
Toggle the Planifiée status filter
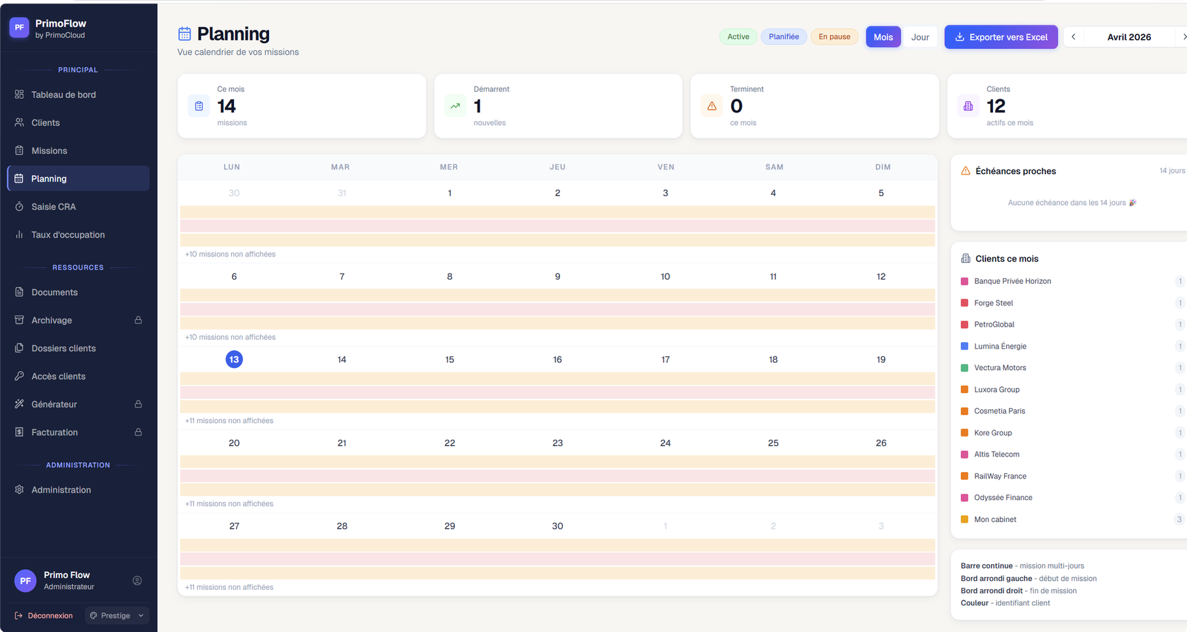pos(784,36)
